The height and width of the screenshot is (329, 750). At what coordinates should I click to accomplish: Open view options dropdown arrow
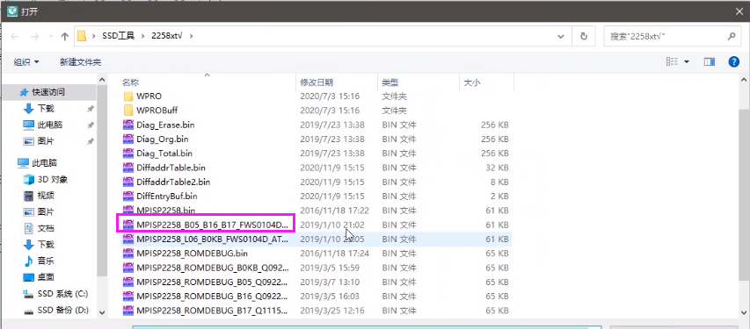click(x=687, y=62)
